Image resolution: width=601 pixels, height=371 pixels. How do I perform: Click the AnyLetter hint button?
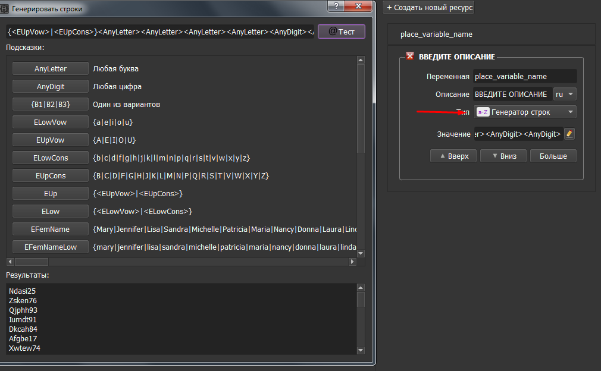pyautogui.click(x=50, y=68)
